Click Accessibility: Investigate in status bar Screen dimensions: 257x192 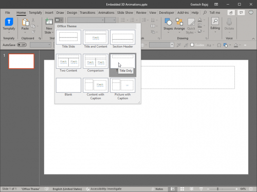[104, 189]
